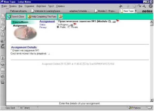Open the In Progress status dropdown
The image size is (154, 111).
pyautogui.click(x=72, y=25)
